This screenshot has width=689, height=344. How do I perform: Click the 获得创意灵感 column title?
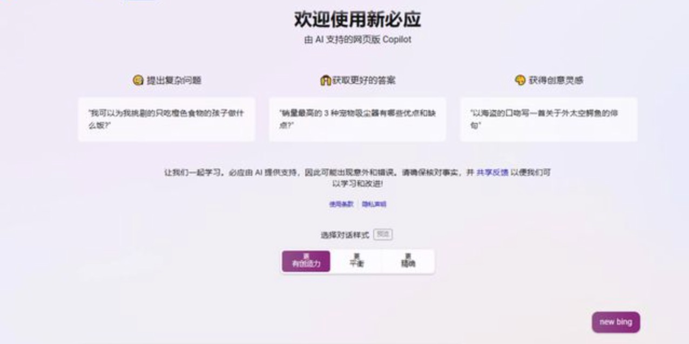tap(556, 80)
